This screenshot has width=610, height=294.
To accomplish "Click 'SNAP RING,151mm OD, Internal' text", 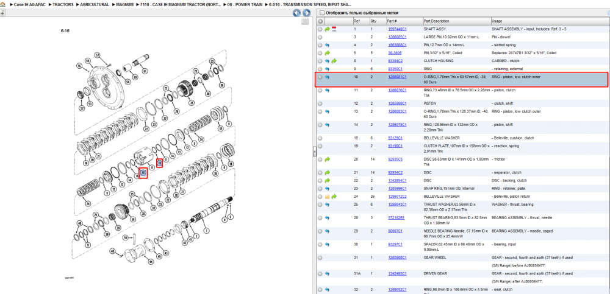I will coord(449,188).
